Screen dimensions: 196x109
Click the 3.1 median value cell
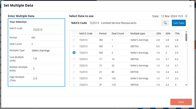167,59
